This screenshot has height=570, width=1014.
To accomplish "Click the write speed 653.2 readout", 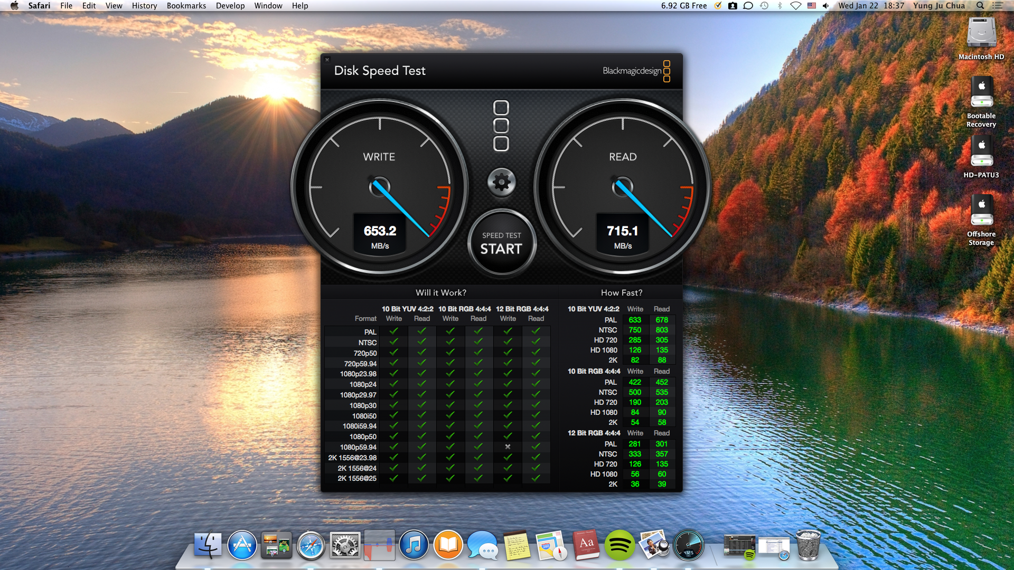I will pos(380,231).
